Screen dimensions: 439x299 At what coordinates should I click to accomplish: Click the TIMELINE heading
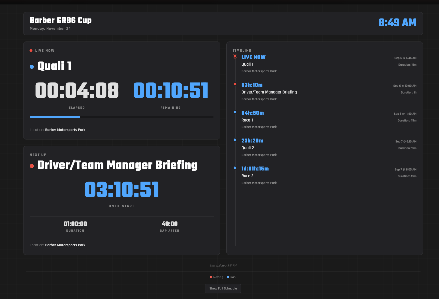click(242, 50)
